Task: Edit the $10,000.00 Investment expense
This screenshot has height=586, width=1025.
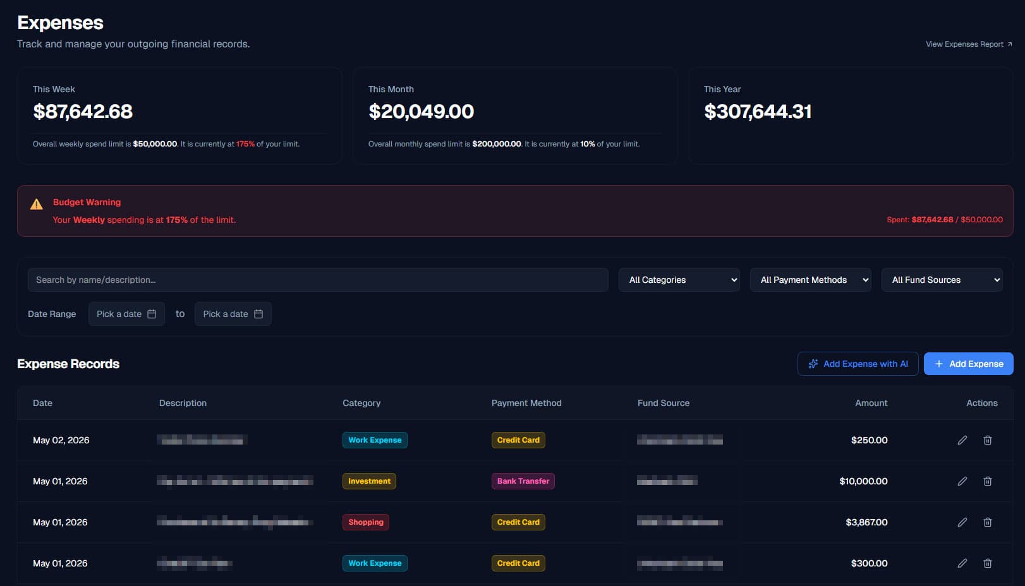Action: click(962, 481)
